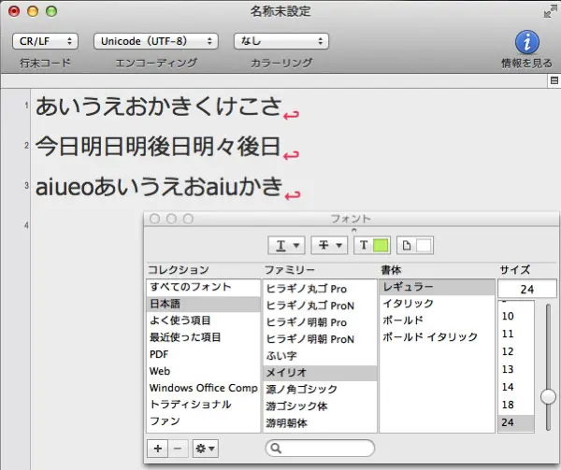Pick font size 12

point(516,351)
